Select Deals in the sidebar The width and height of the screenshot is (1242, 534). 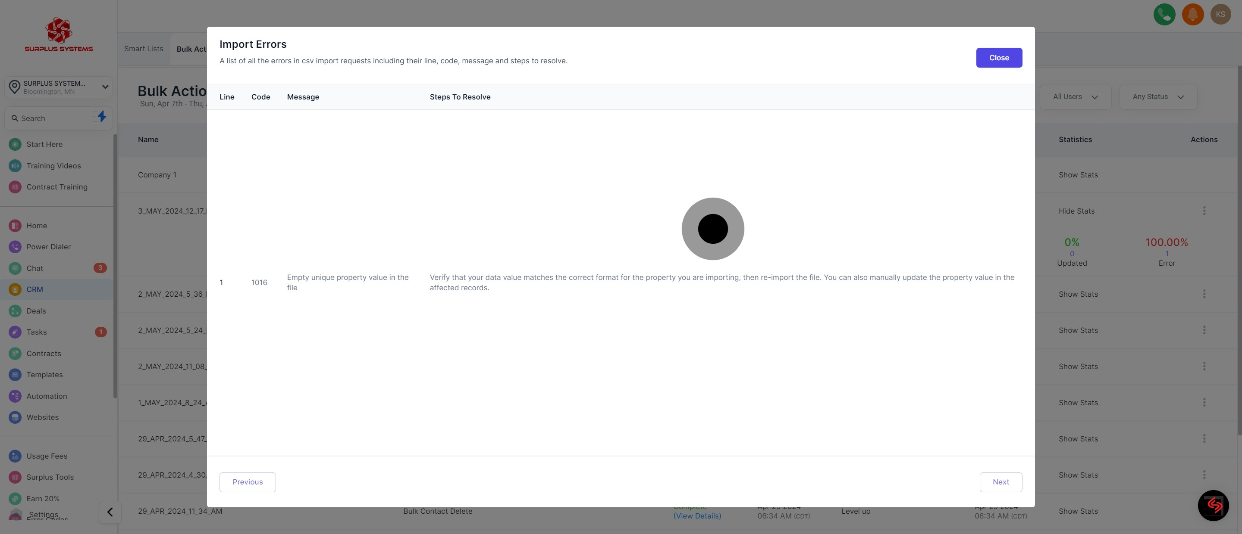pos(36,310)
